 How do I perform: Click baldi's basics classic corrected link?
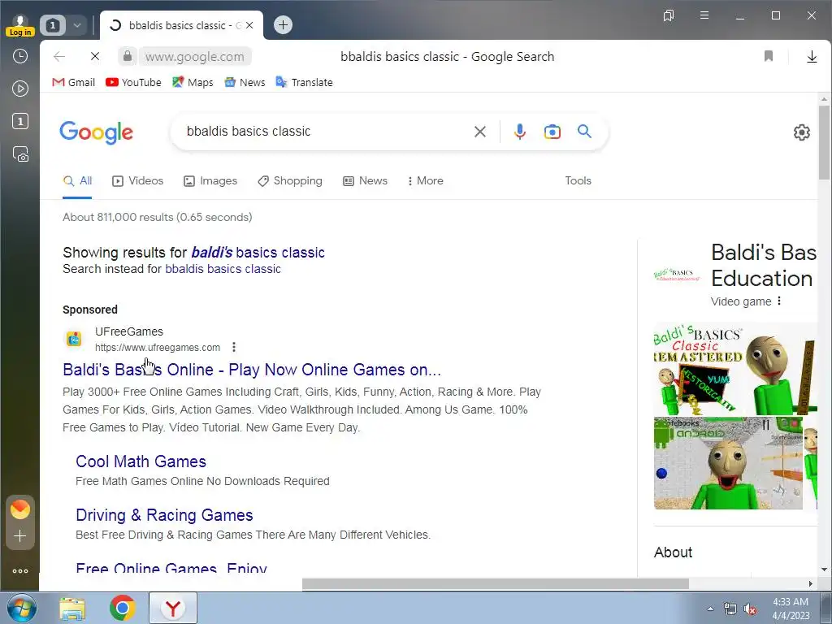tap(258, 253)
